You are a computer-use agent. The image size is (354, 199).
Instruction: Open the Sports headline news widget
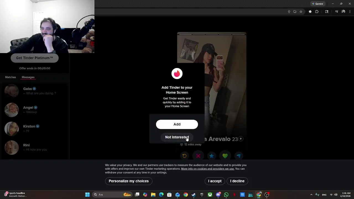(15, 195)
